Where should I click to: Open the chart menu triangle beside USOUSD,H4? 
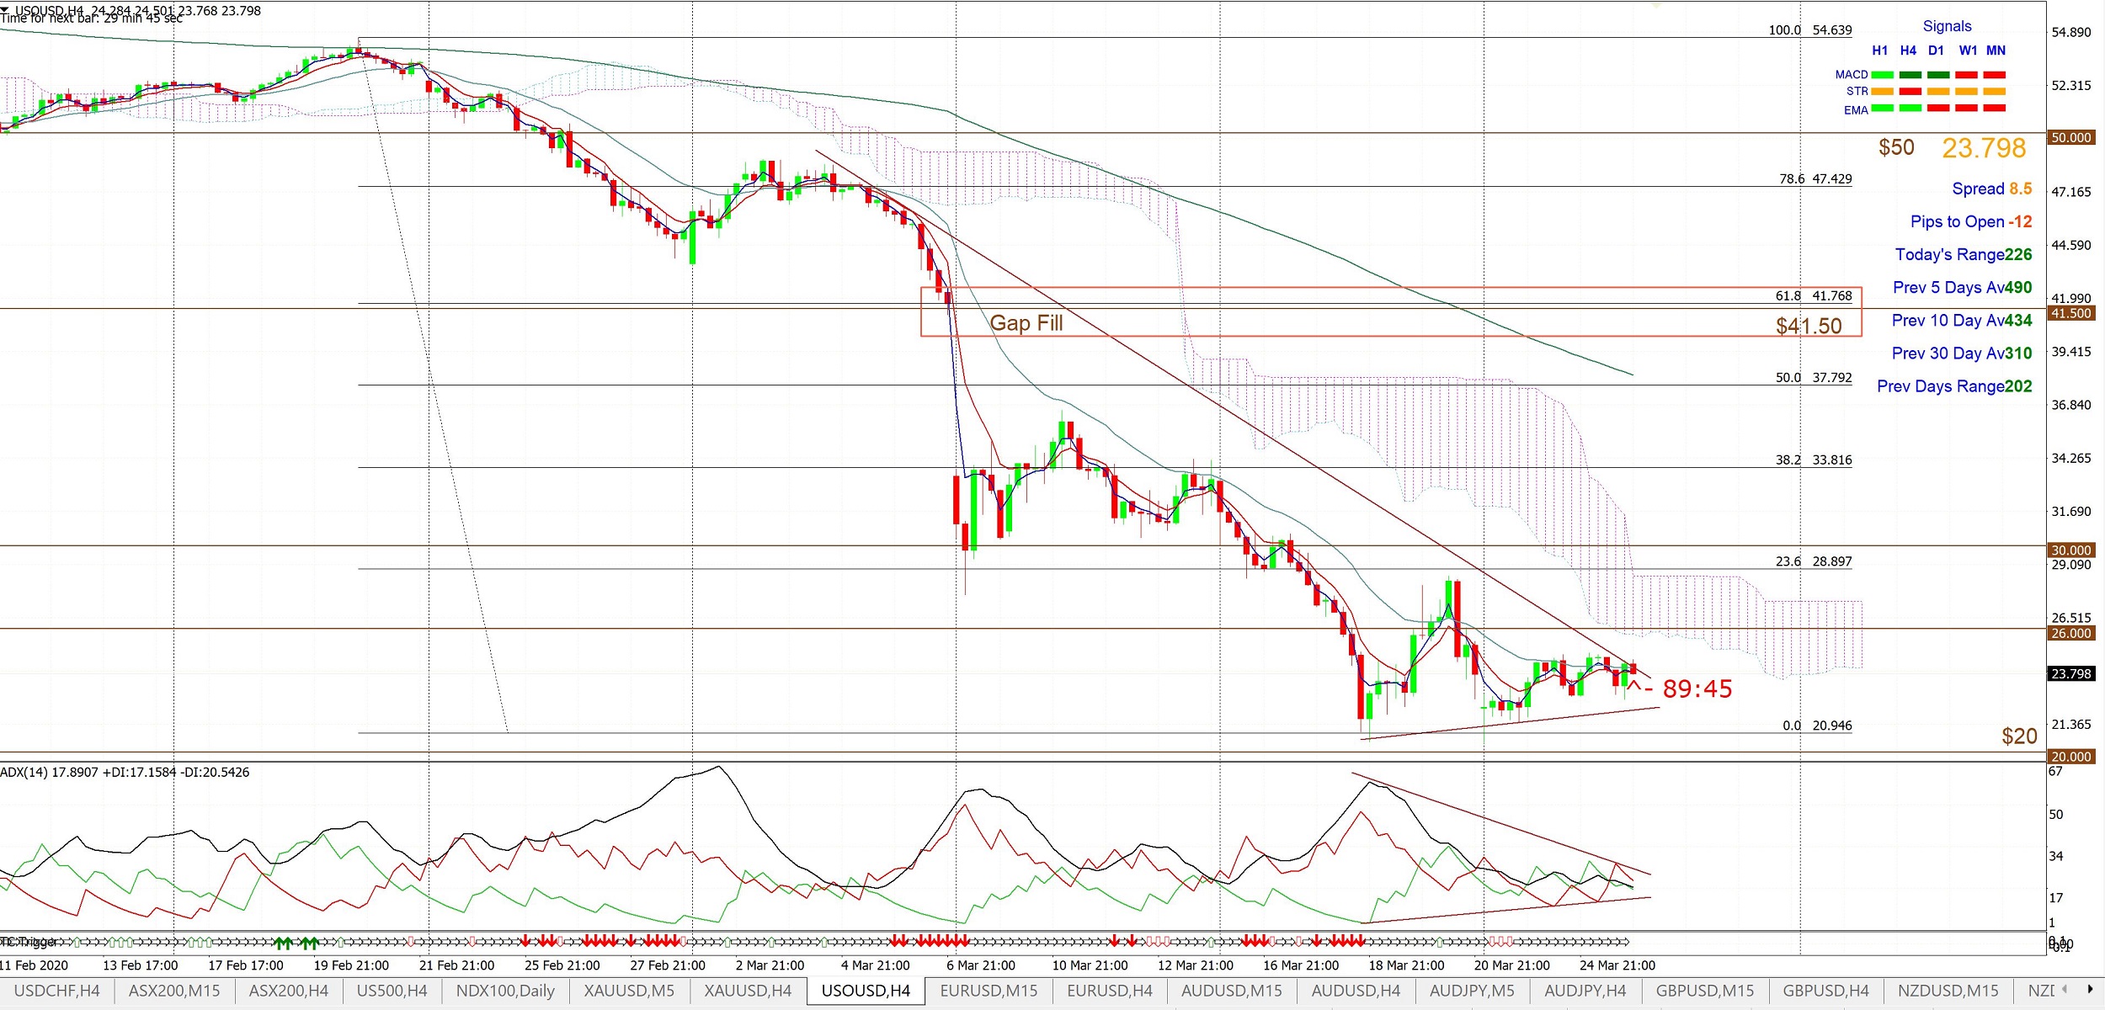pyautogui.click(x=5, y=9)
